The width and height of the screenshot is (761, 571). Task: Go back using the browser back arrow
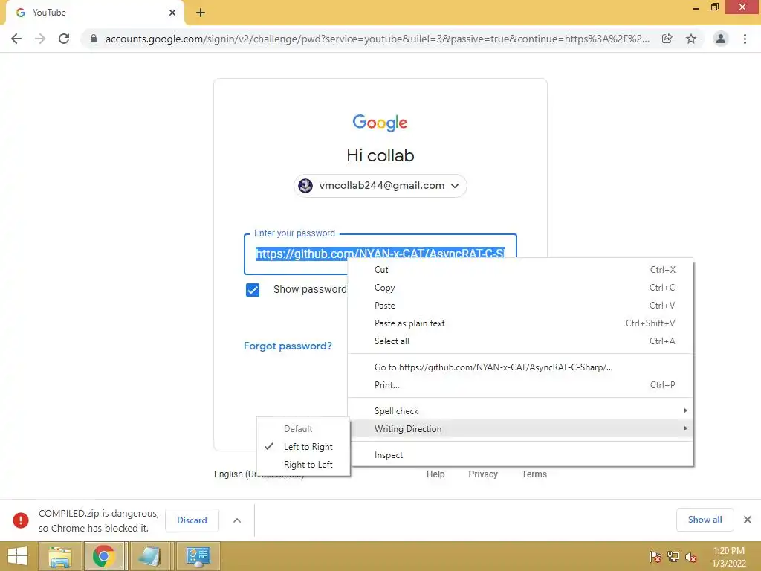coord(16,39)
